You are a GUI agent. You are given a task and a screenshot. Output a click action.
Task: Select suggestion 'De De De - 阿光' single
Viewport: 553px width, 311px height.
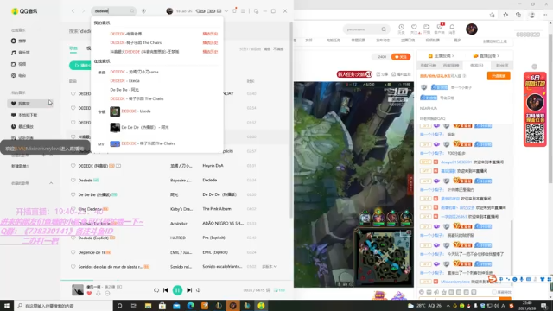tap(124, 90)
